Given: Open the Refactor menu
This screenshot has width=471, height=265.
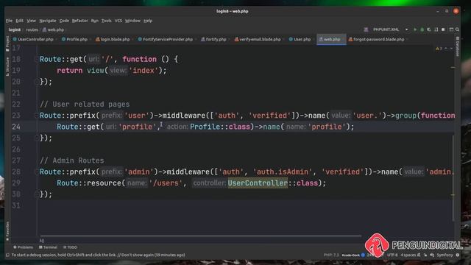Looking at the screenshot, I should click(80, 21).
